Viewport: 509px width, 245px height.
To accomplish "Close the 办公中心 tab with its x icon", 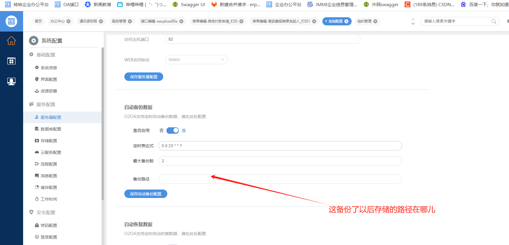I will pyautogui.click(x=68, y=21).
